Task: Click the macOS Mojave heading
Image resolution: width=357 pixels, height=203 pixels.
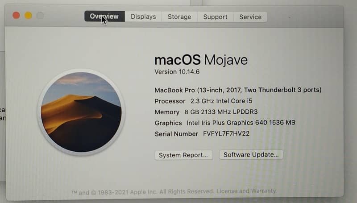Action: pyautogui.click(x=201, y=60)
